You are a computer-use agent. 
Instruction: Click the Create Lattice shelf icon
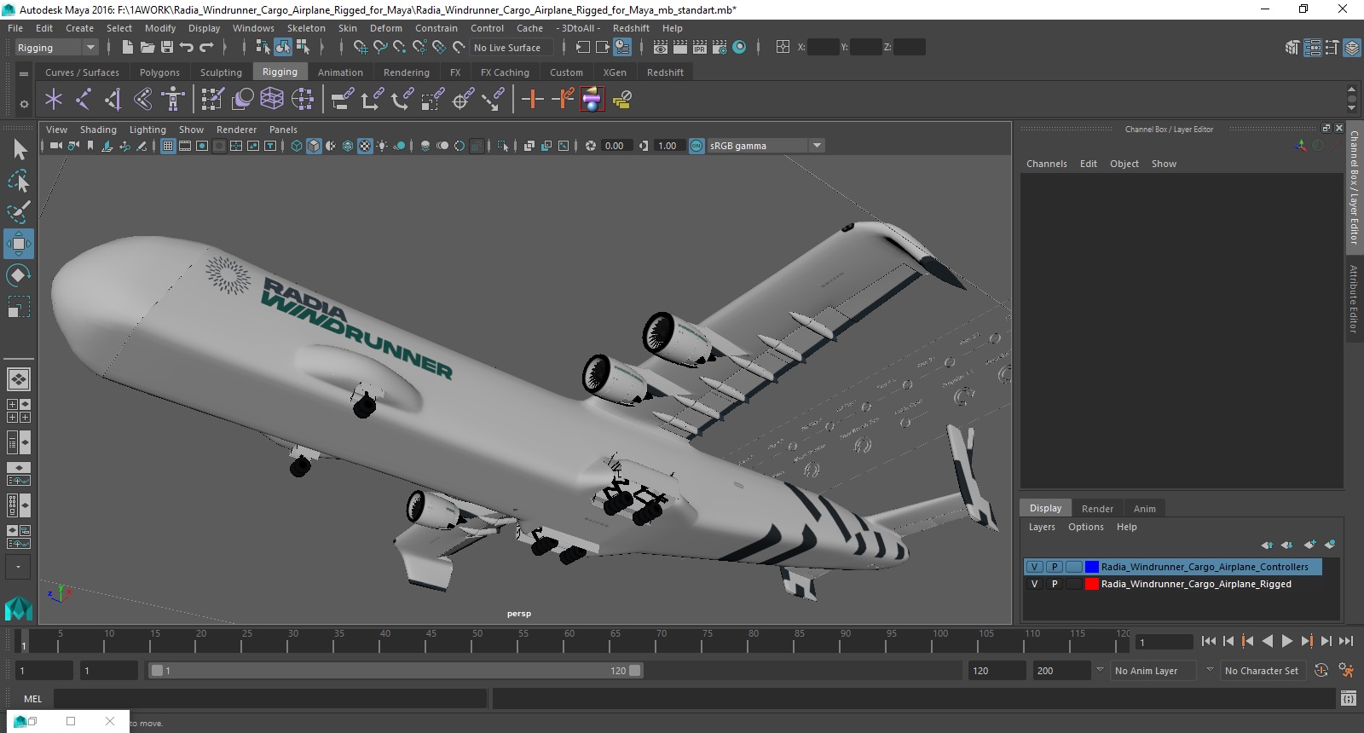click(x=272, y=100)
